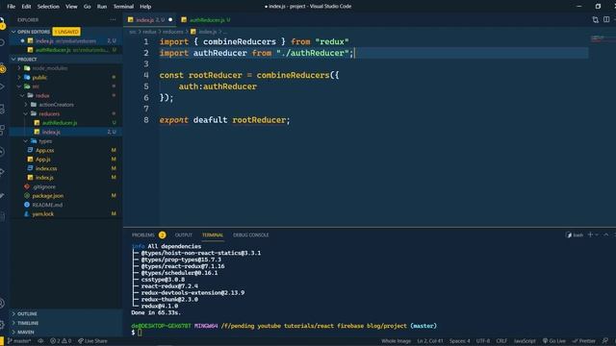Launch Go Live server from status bar
Screen dimensions: 616x346
554,341
